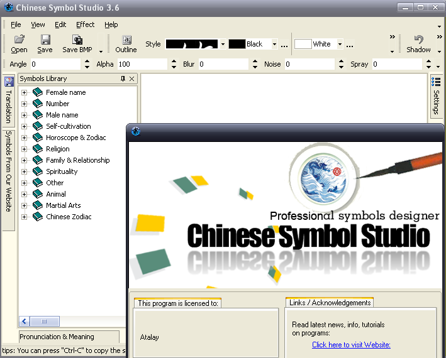Open the Pronunciation & Meaning tab
This screenshot has height=358, width=446.
[69, 337]
